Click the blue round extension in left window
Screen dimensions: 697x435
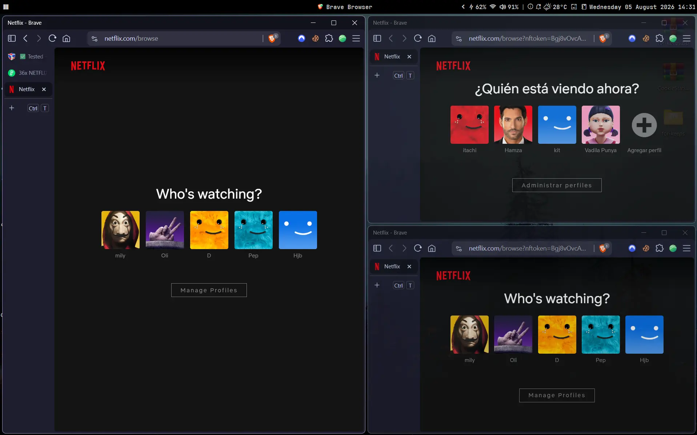point(301,38)
